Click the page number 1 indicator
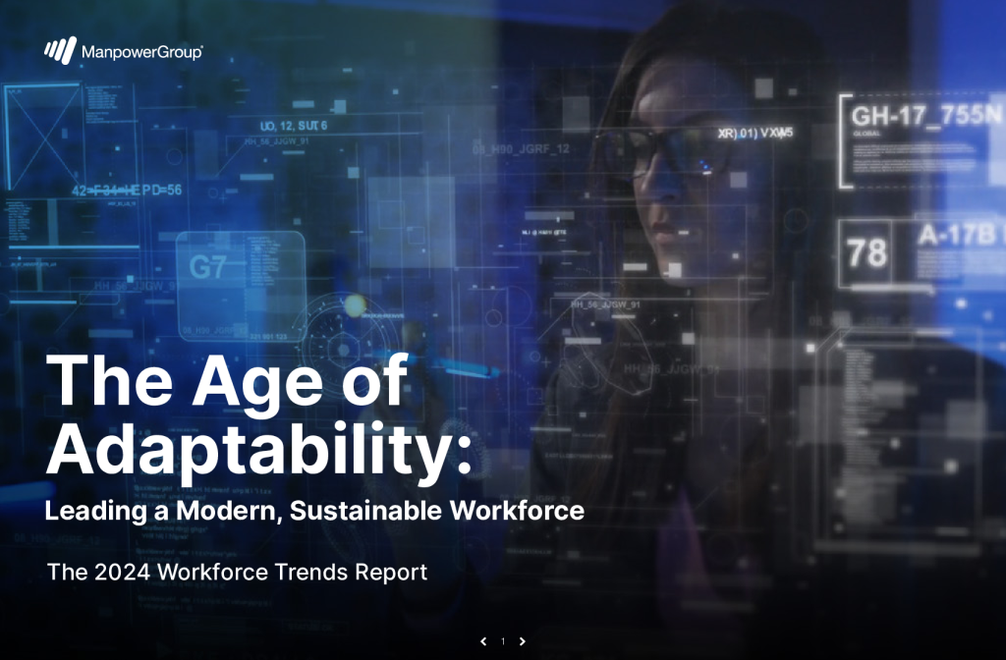This screenshot has height=660, width=1006. pos(503,641)
